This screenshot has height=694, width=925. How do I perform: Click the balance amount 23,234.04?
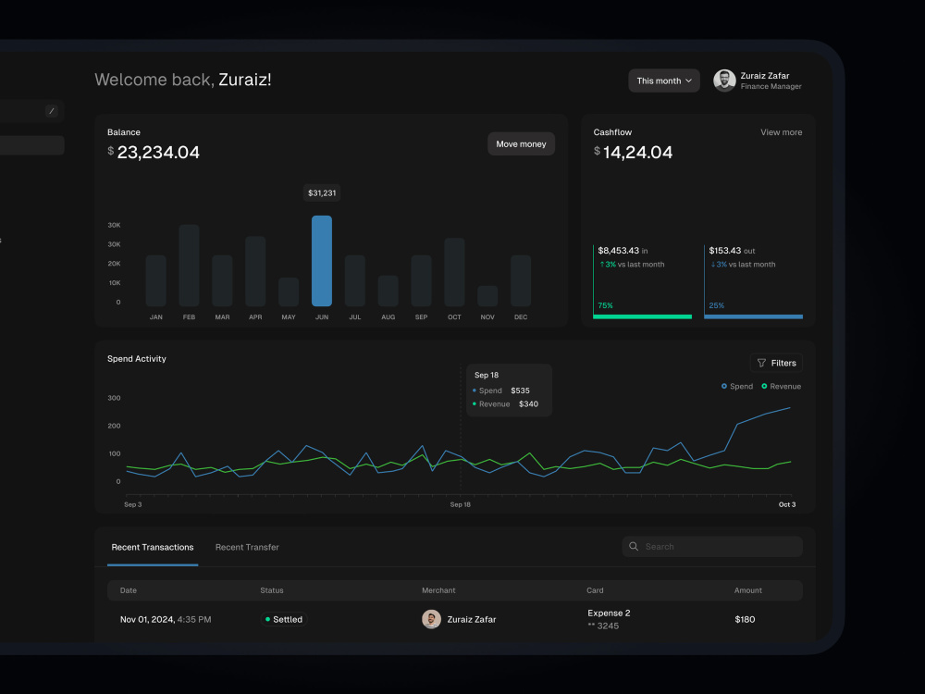[x=158, y=153]
